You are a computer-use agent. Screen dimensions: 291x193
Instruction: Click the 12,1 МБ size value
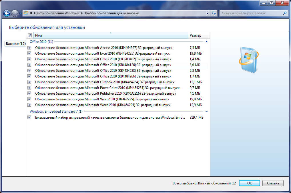point(196,82)
